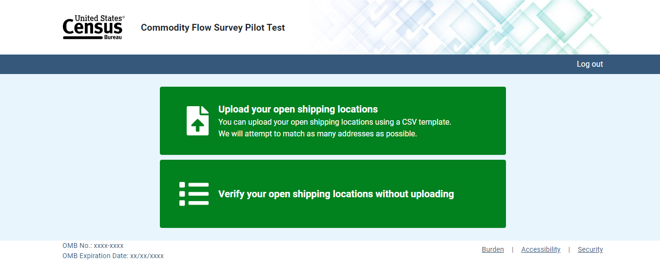Viewport: 660px width, 263px height.
Task: Click the bulleted list icon
Action: point(194,194)
